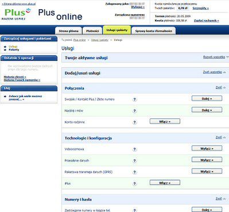The width and height of the screenshot is (229, 212).
Task: Click the Naciśnij i mów row label
Action: click(x=74, y=111)
